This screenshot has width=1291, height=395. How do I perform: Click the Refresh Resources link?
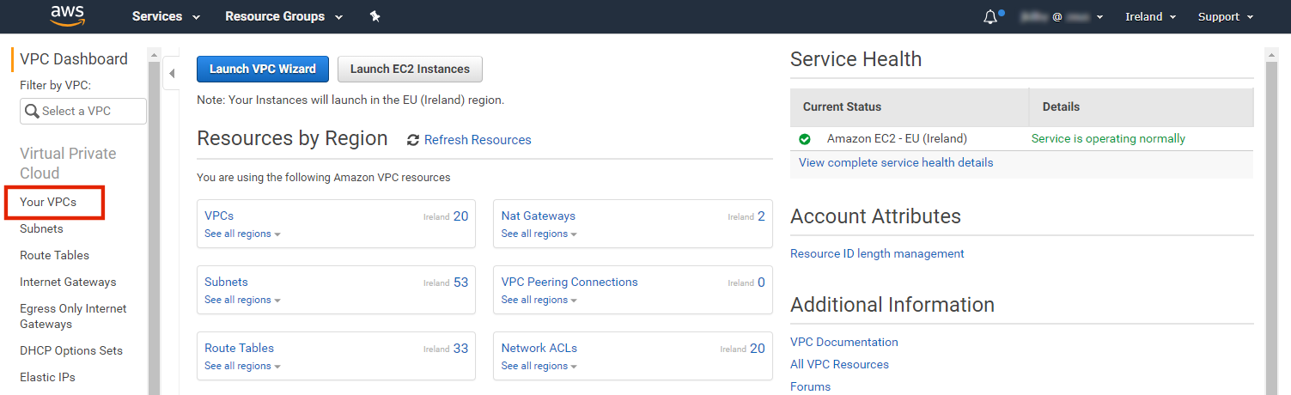pos(478,140)
